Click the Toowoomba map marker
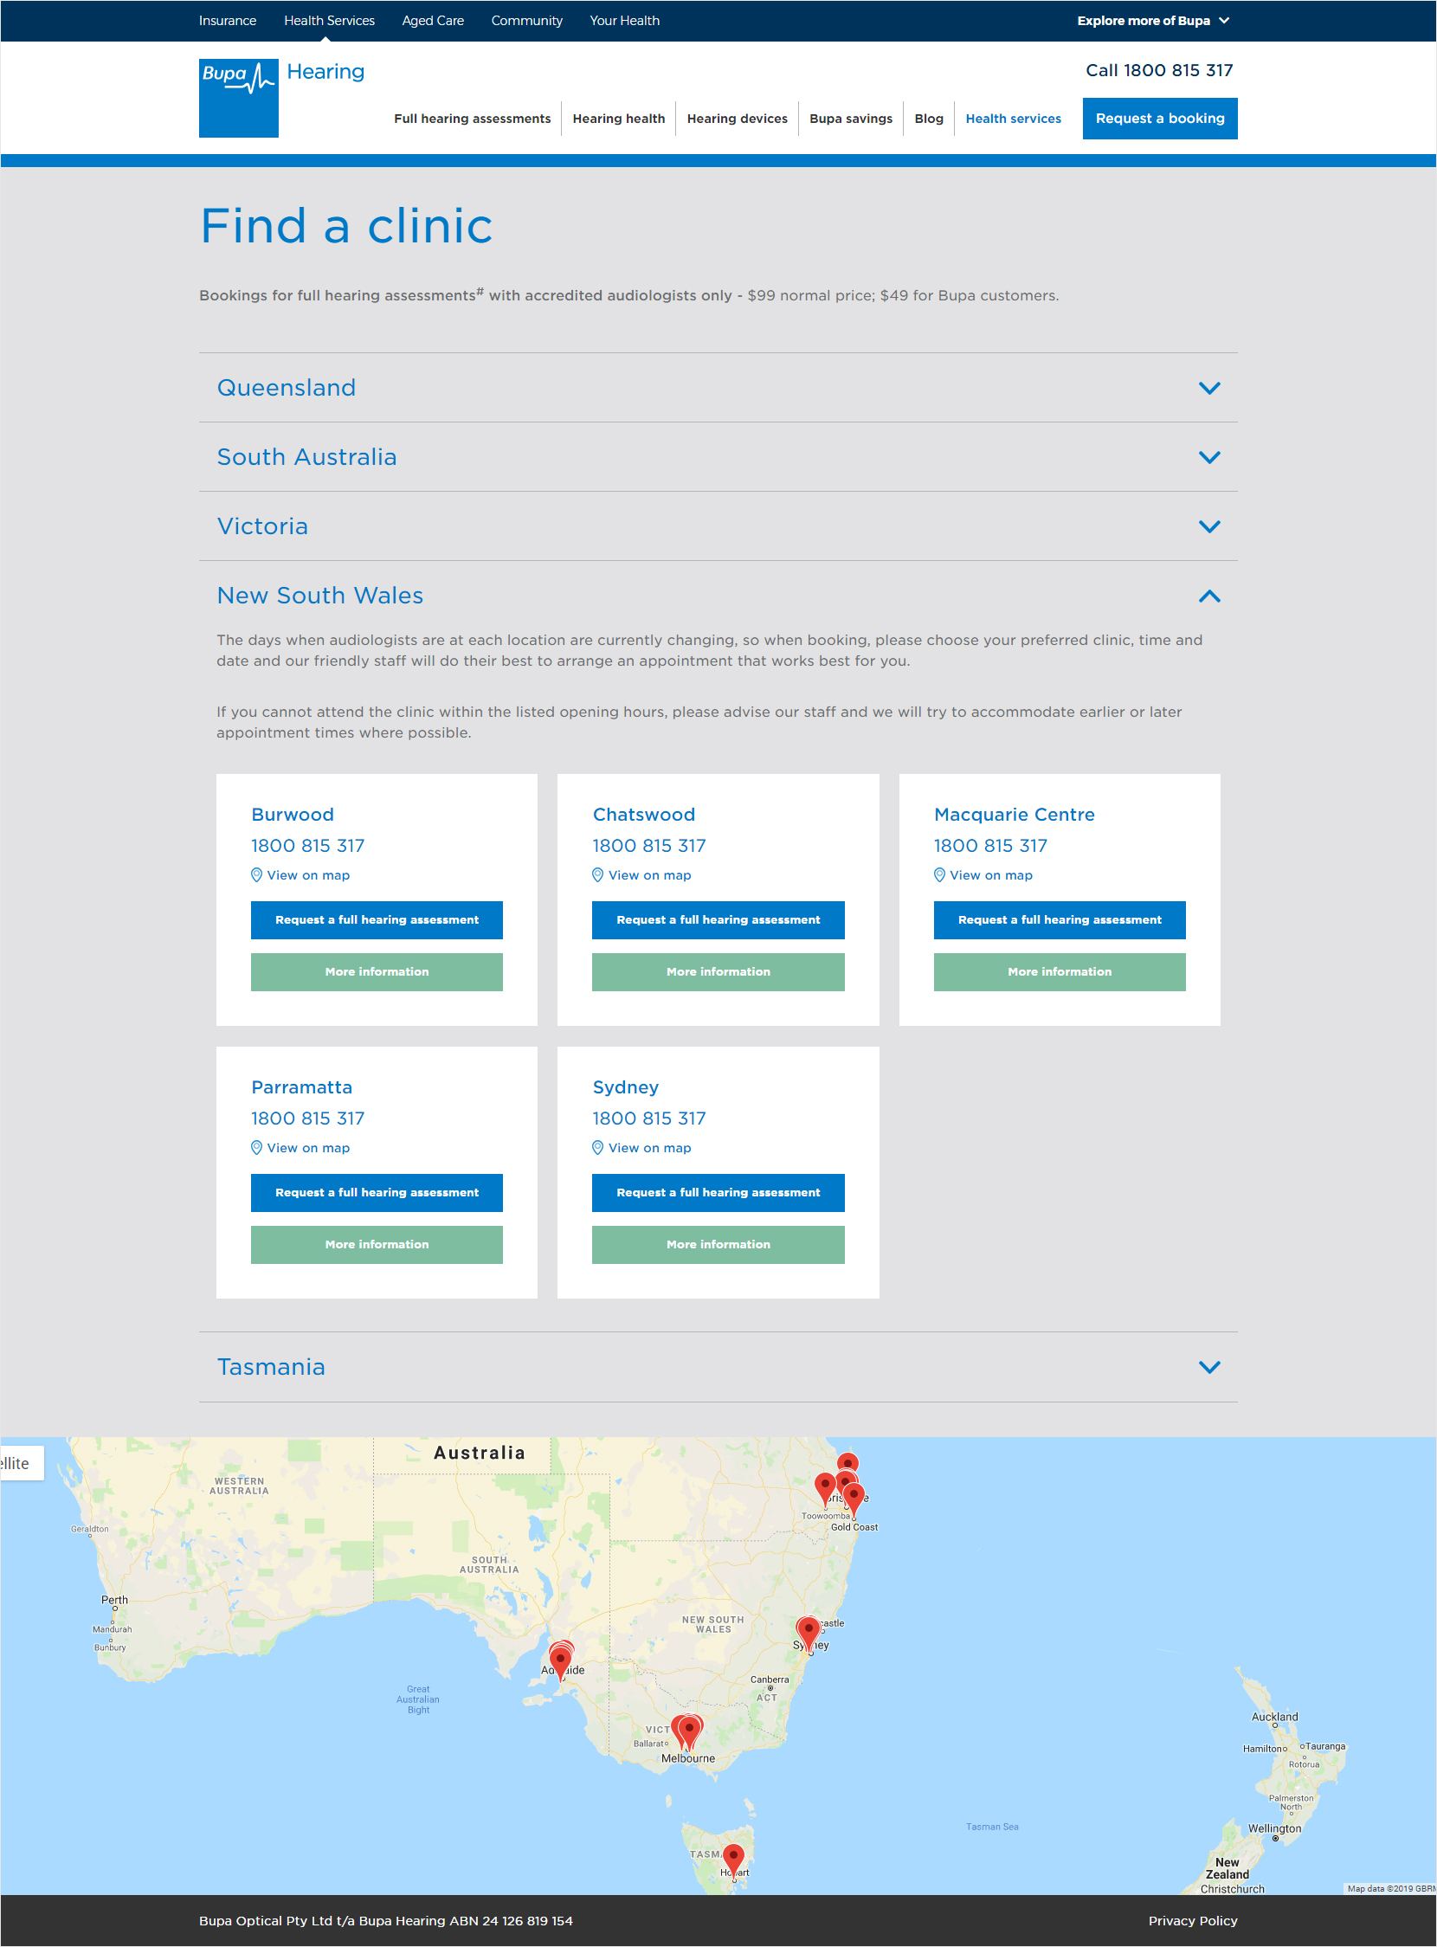Viewport: 1437px width, 1947px height. [x=825, y=1489]
